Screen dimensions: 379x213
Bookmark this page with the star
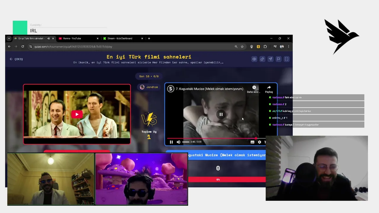point(242,46)
